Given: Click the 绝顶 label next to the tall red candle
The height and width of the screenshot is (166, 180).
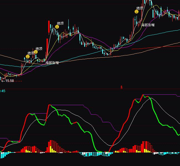Looking at the screenshot, I should (x=60, y=23).
